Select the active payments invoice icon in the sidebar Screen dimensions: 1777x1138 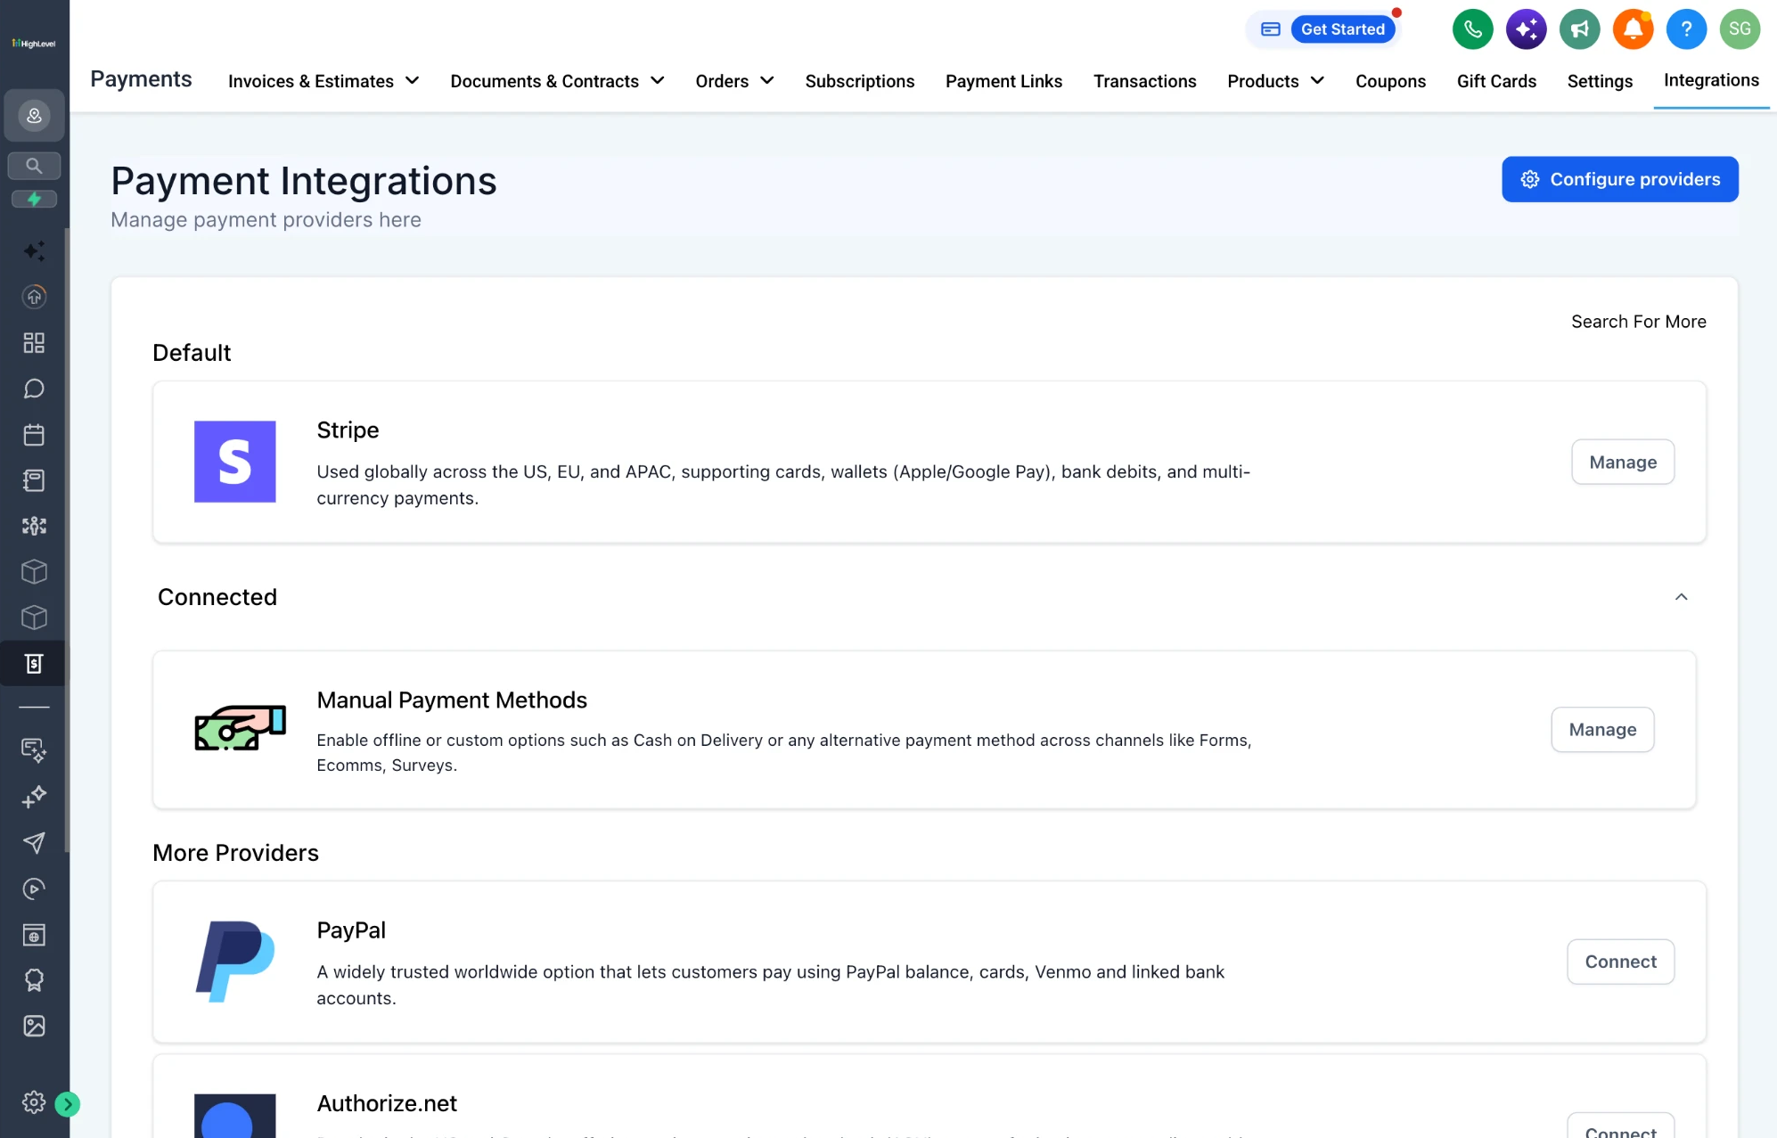click(x=34, y=664)
